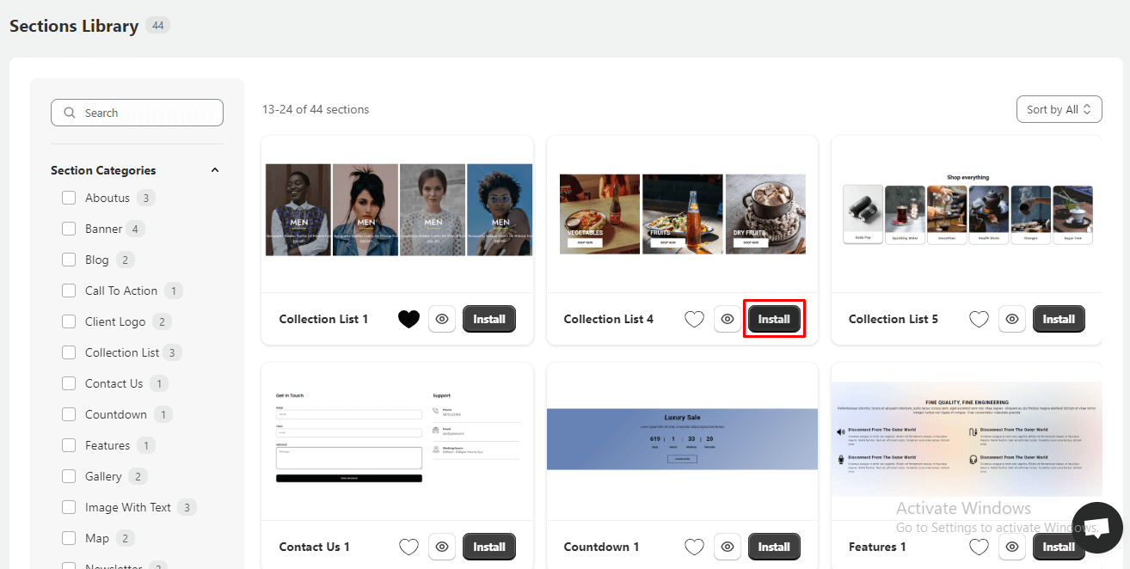Select the Gallery category checkbox
The image size is (1130, 569).
(x=69, y=476)
